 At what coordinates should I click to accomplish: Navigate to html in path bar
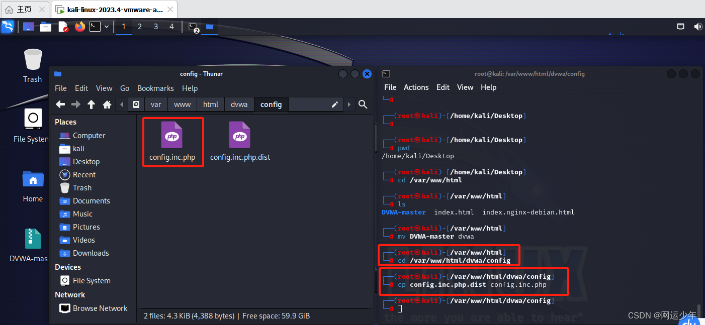coord(211,104)
